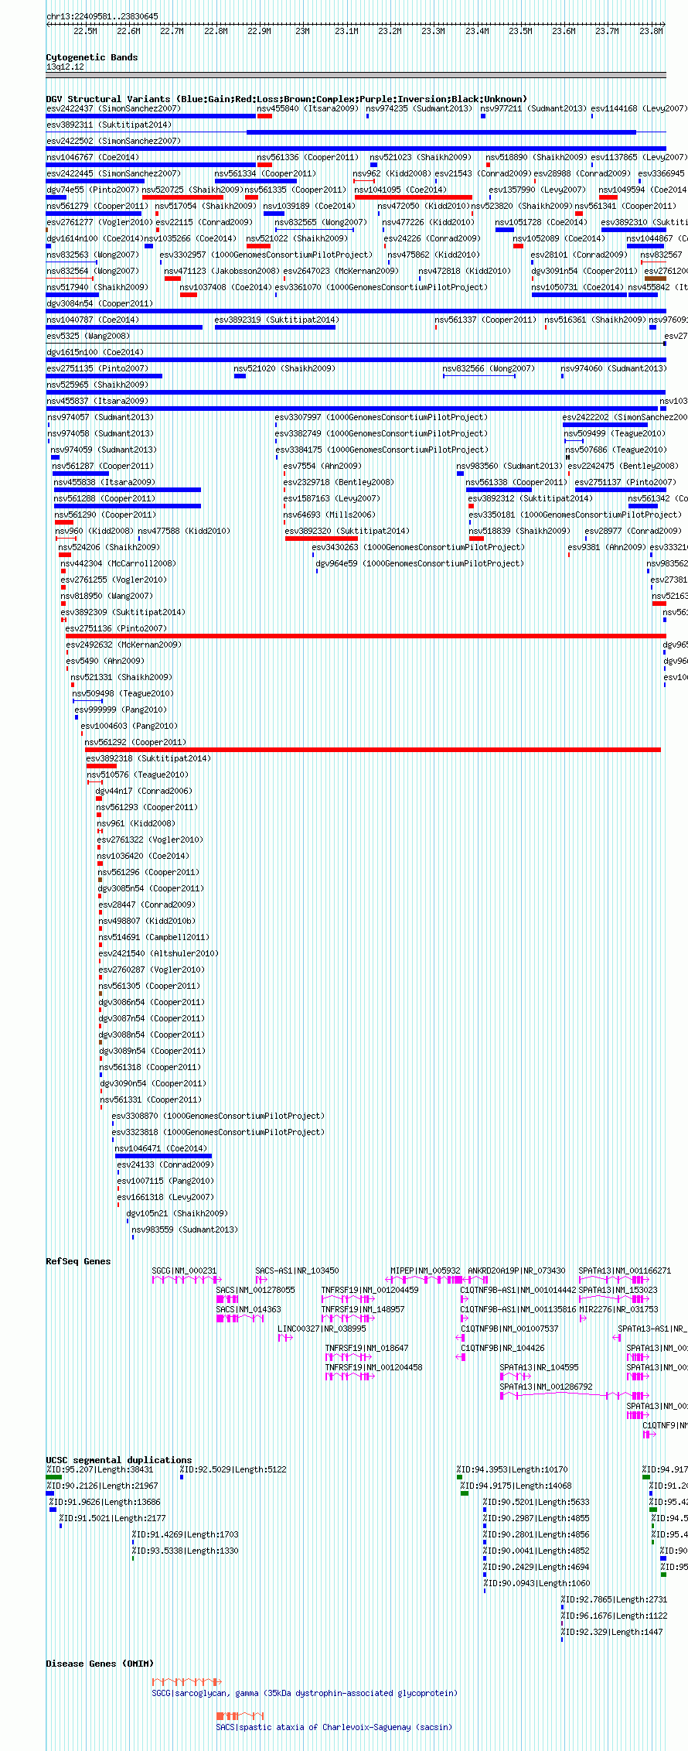The height and width of the screenshot is (1751, 688).
Task: Click variant nsv1046767 (Coe2014)
Action: 93,157
